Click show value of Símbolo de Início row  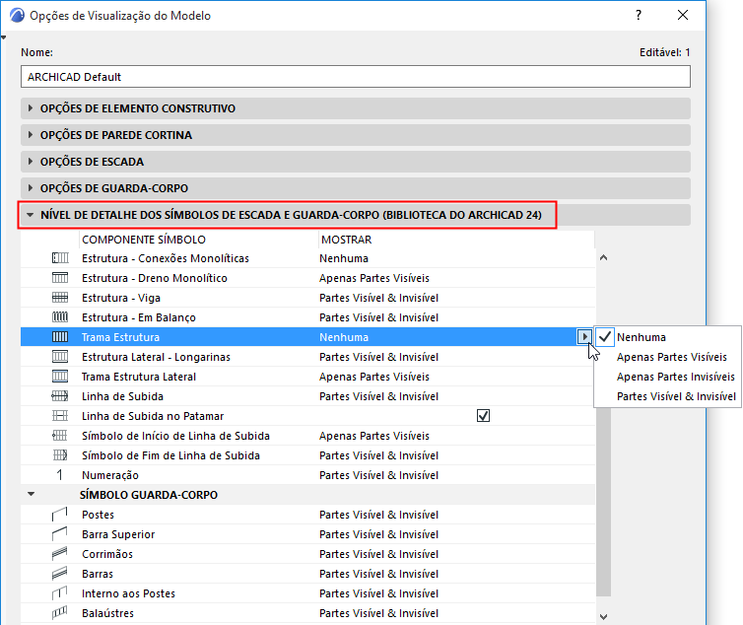(374, 436)
